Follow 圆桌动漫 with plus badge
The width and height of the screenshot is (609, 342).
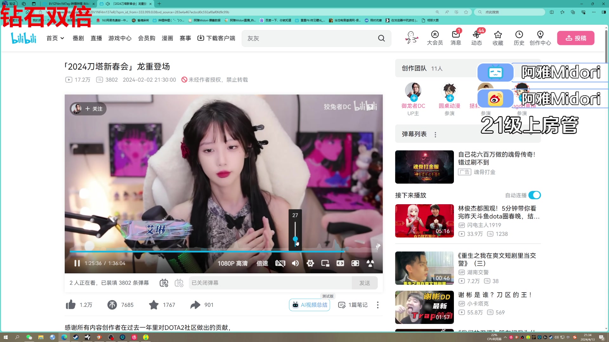tap(450, 98)
